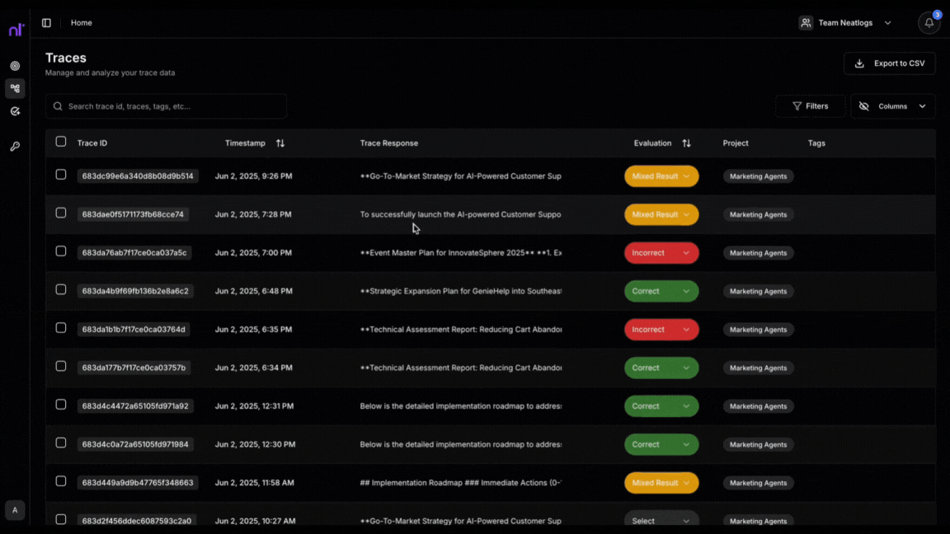Open the Columns visibility dropdown
Viewport: 950px width, 534px height.
tap(893, 105)
